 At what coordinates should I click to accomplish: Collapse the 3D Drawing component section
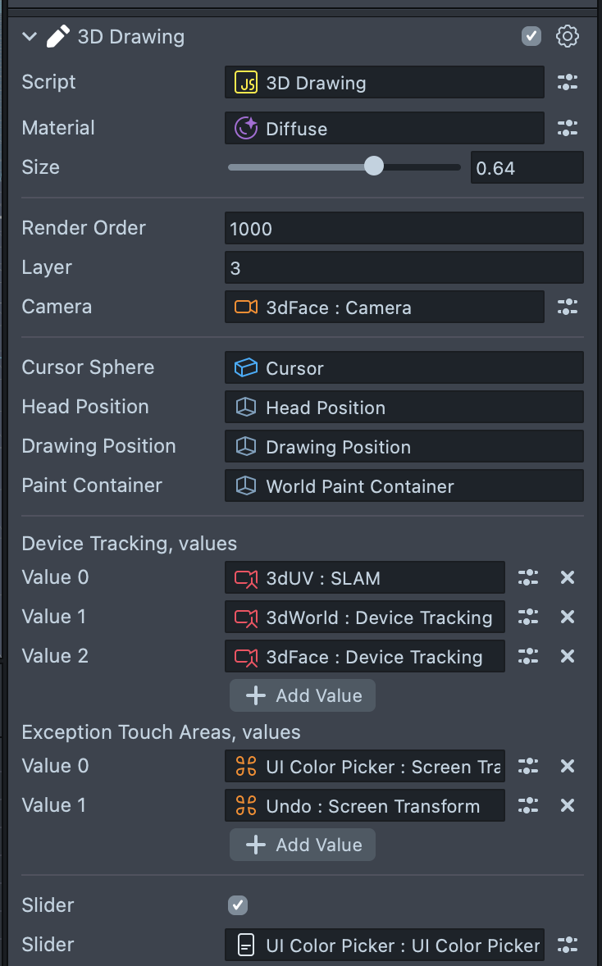(x=30, y=36)
